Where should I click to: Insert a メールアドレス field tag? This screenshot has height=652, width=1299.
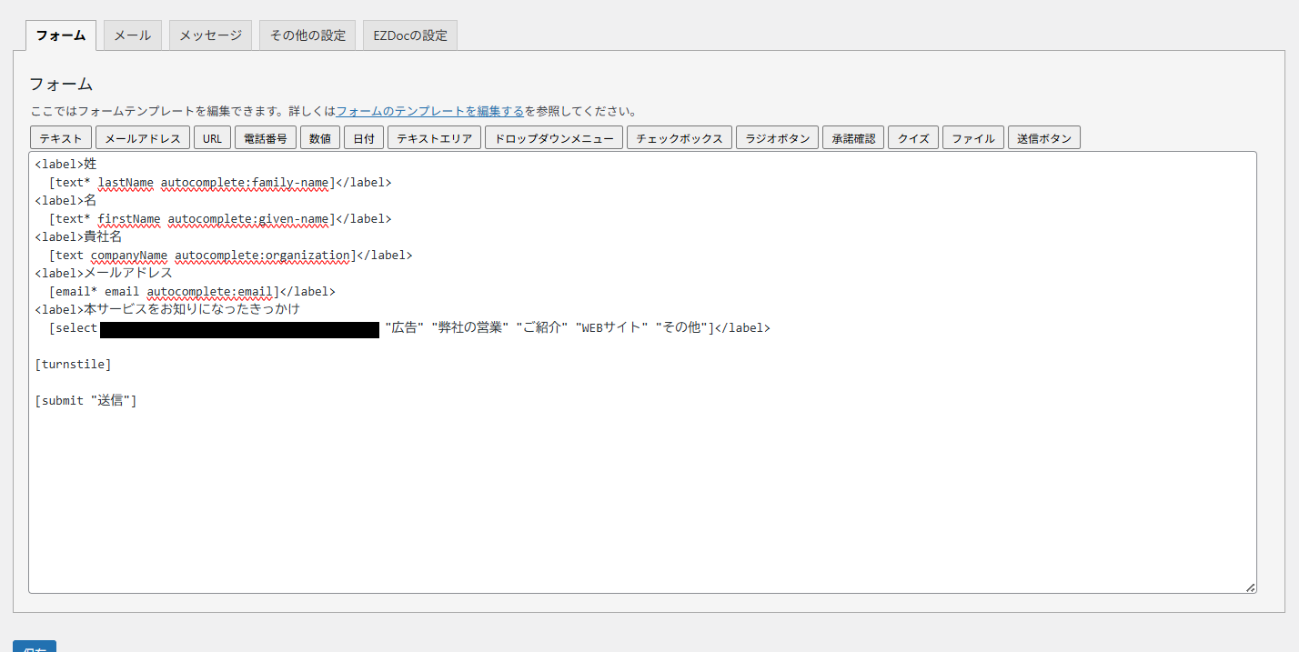143,138
